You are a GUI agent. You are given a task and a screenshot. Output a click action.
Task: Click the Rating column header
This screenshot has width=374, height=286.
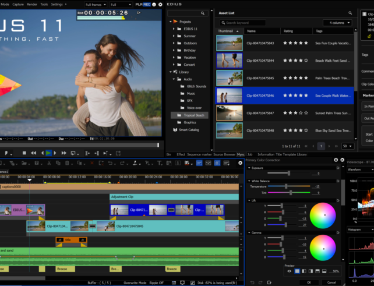[x=297, y=31]
